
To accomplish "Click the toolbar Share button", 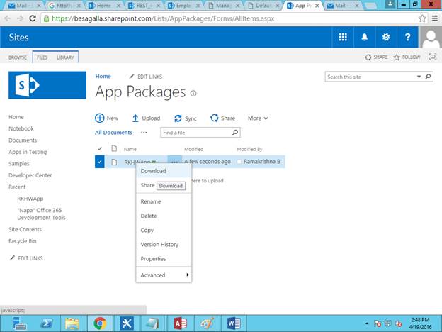I will click(x=222, y=118).
